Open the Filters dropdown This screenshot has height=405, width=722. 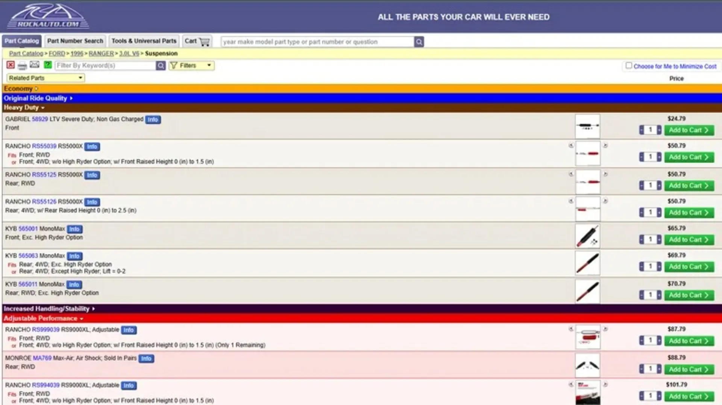coord(191,66)
